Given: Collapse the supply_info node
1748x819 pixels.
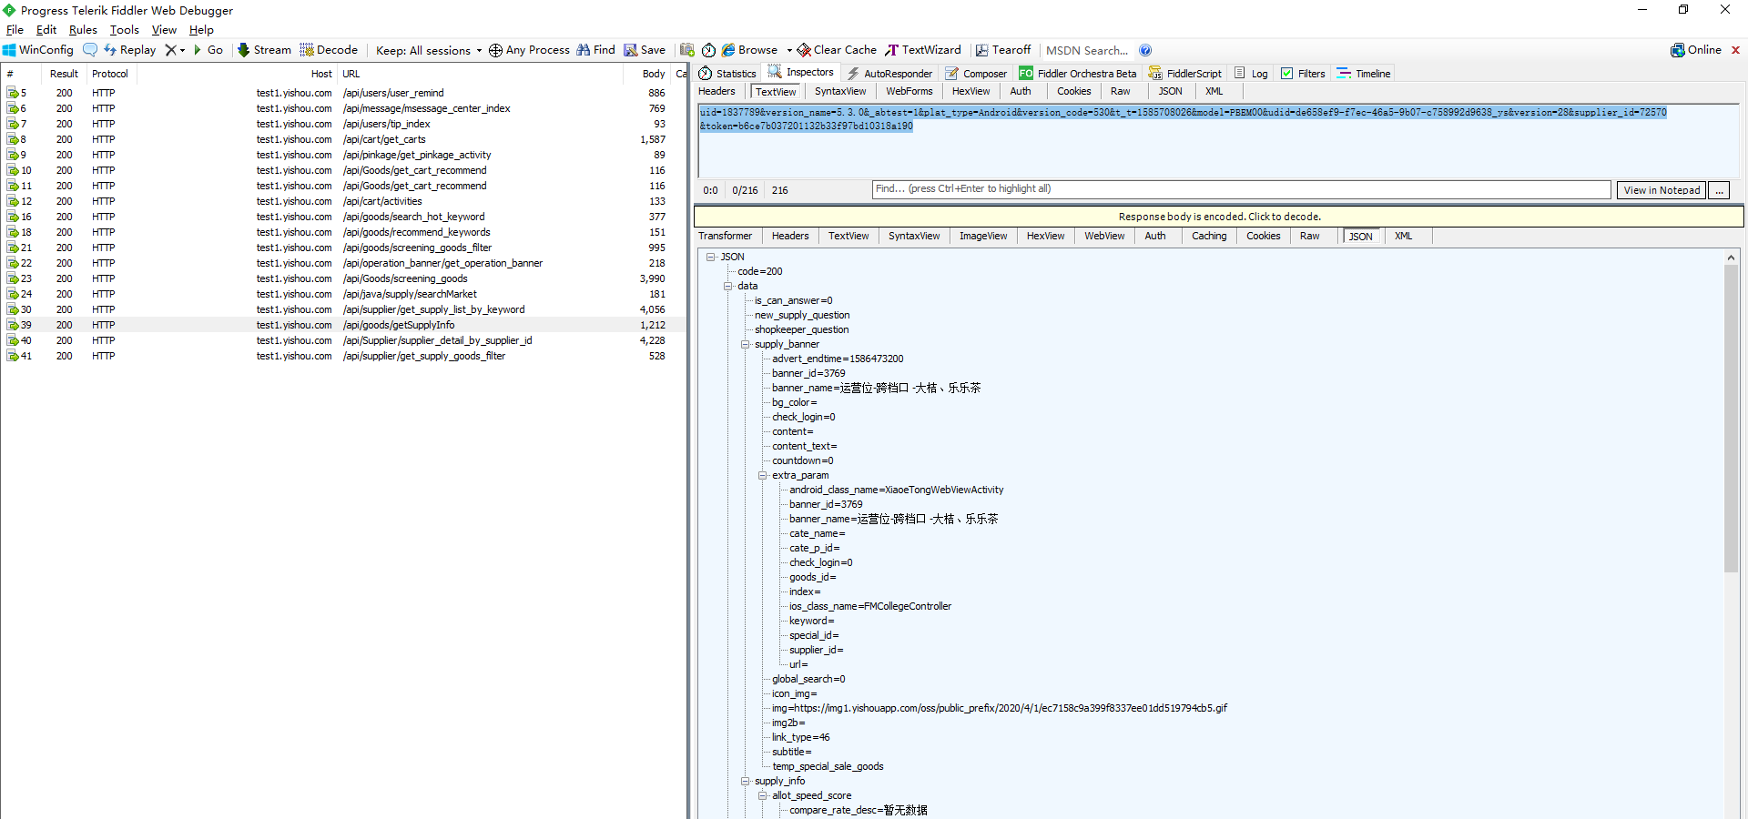Looking at the screenshot, I should [x=746, y=781].
